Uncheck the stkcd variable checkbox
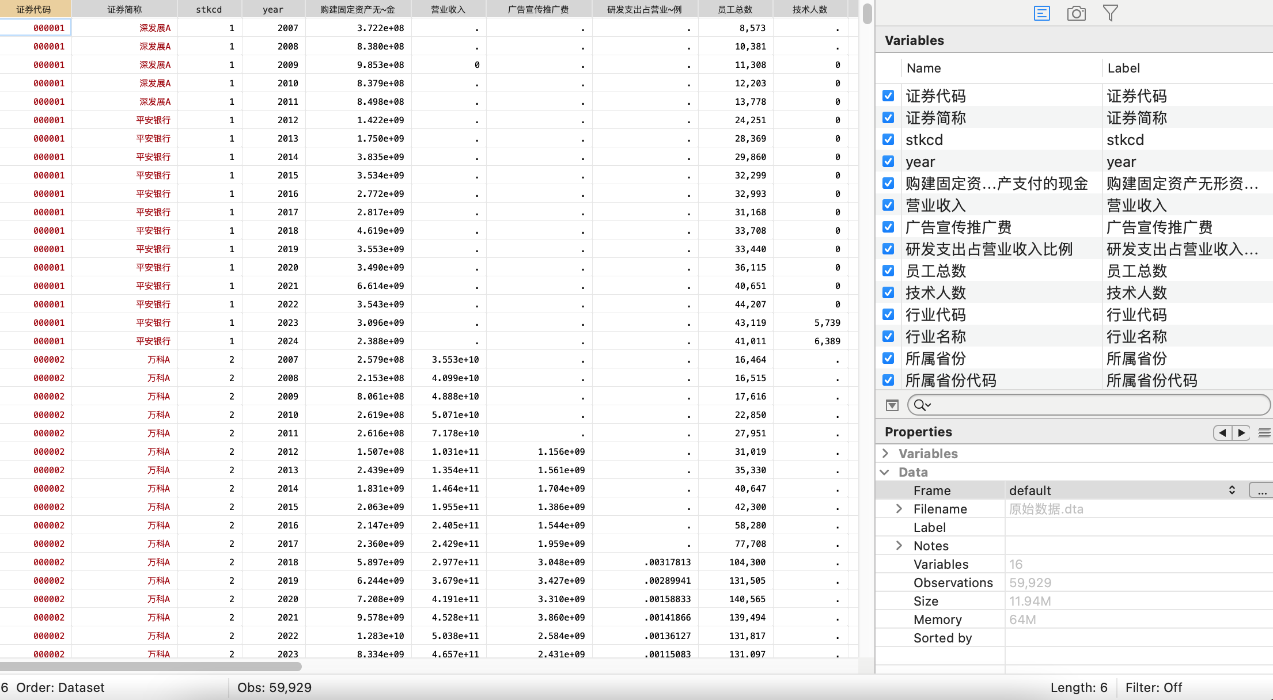This screenshot has height=700, width=1273. [888, 140]
